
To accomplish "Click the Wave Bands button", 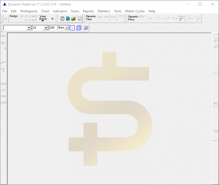I will point(43,18).
